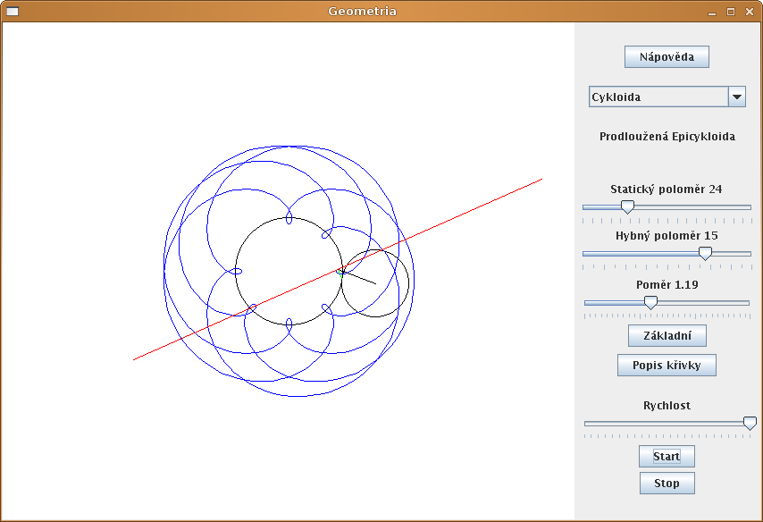Minimize the Geometria window

pos(712,12)
